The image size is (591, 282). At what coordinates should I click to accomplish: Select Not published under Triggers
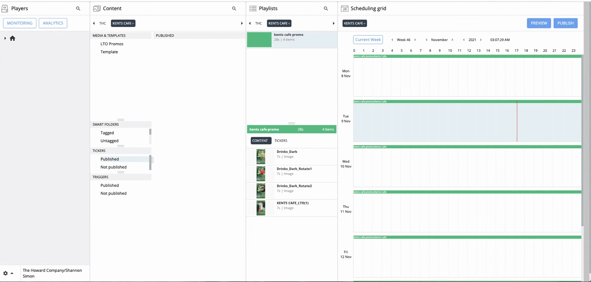[113, 193]
